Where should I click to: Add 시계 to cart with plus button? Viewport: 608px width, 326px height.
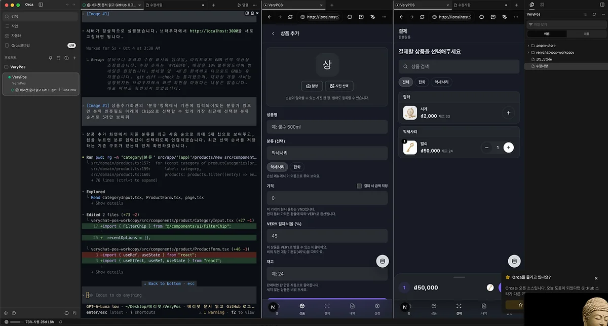coord(509,113)
